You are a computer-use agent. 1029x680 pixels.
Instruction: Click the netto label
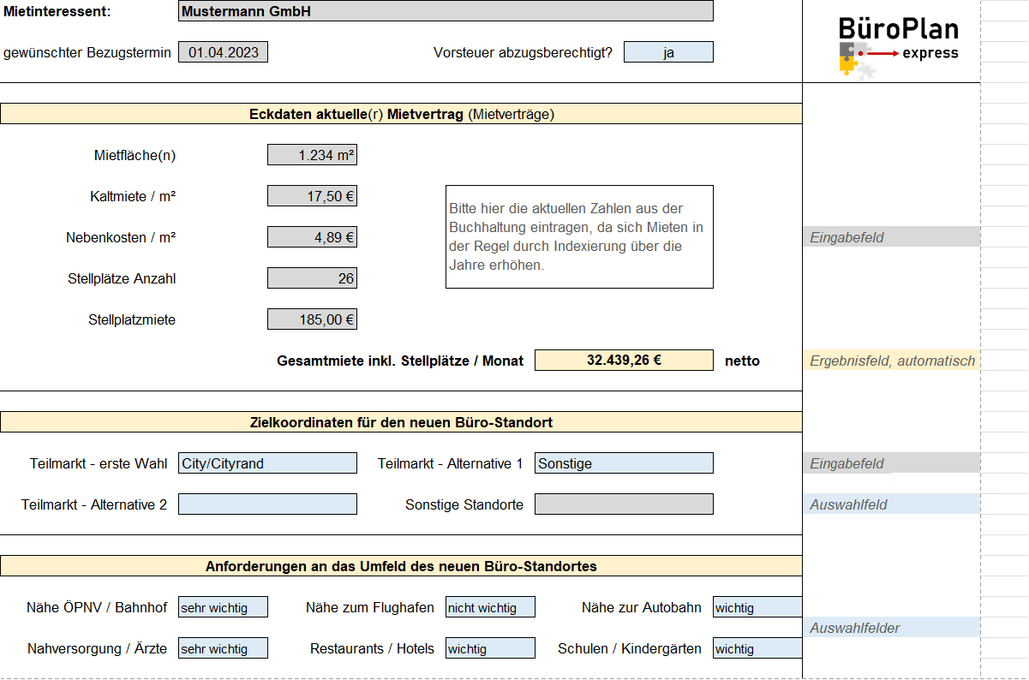[742, 361]
